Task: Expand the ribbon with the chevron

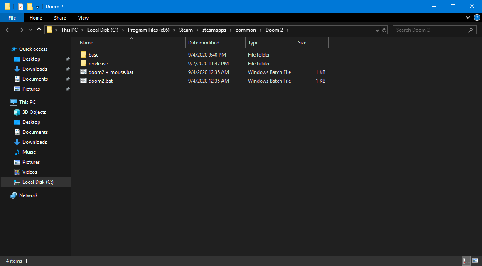Action: pyautogui.click(x=468, y=17)
